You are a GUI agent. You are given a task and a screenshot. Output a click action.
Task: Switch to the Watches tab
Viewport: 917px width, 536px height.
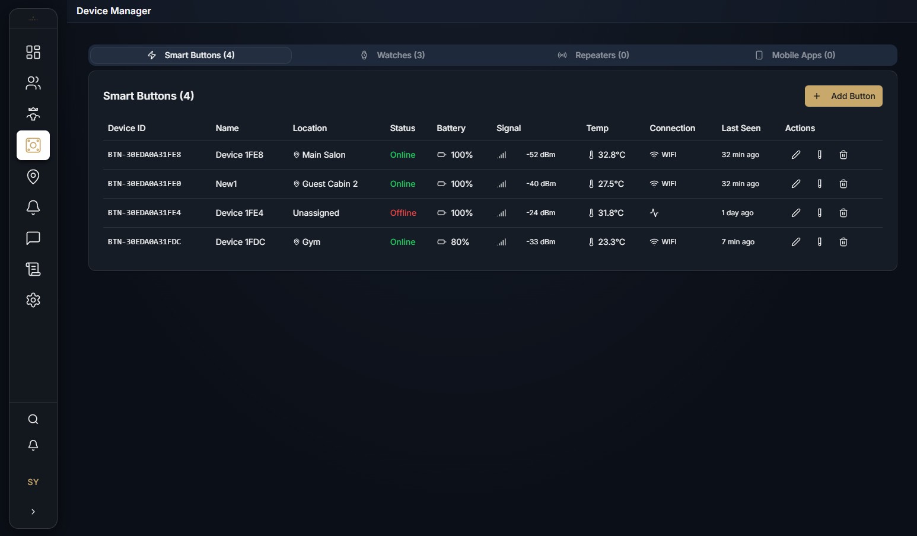point(393,55)
